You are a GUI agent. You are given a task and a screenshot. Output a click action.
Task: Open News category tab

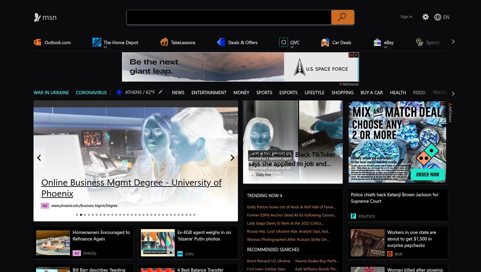click(178, 93)
